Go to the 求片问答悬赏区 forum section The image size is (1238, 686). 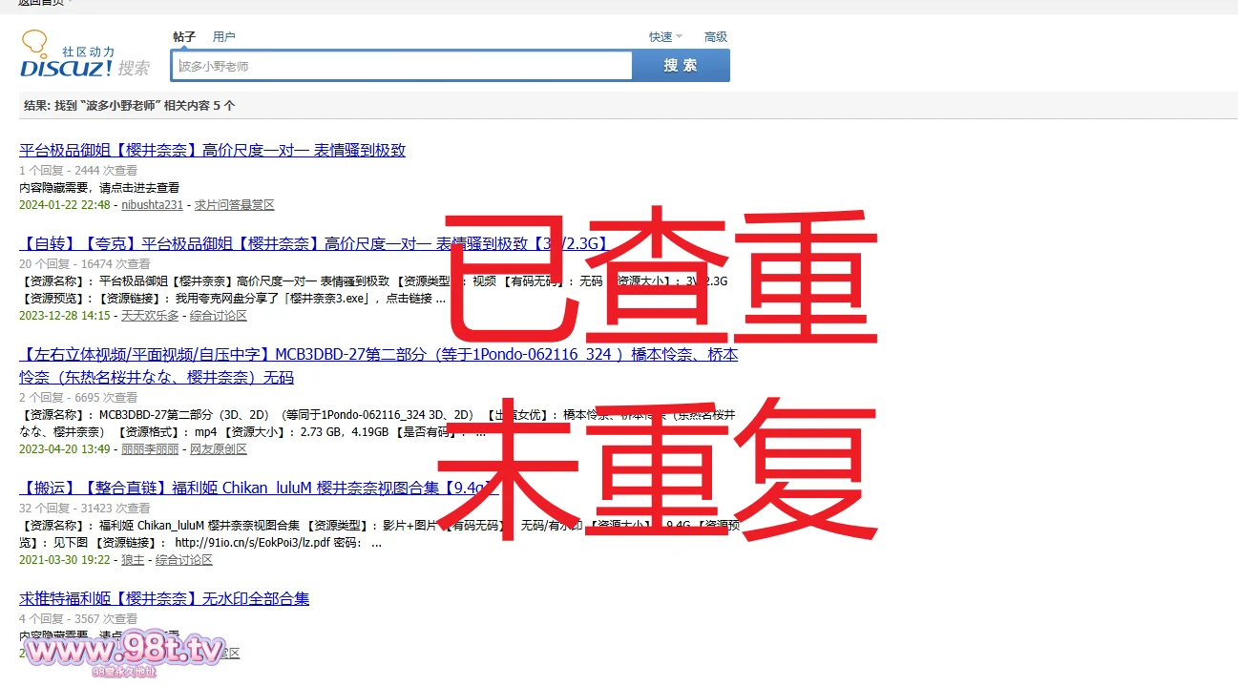(x=234, y=205)
